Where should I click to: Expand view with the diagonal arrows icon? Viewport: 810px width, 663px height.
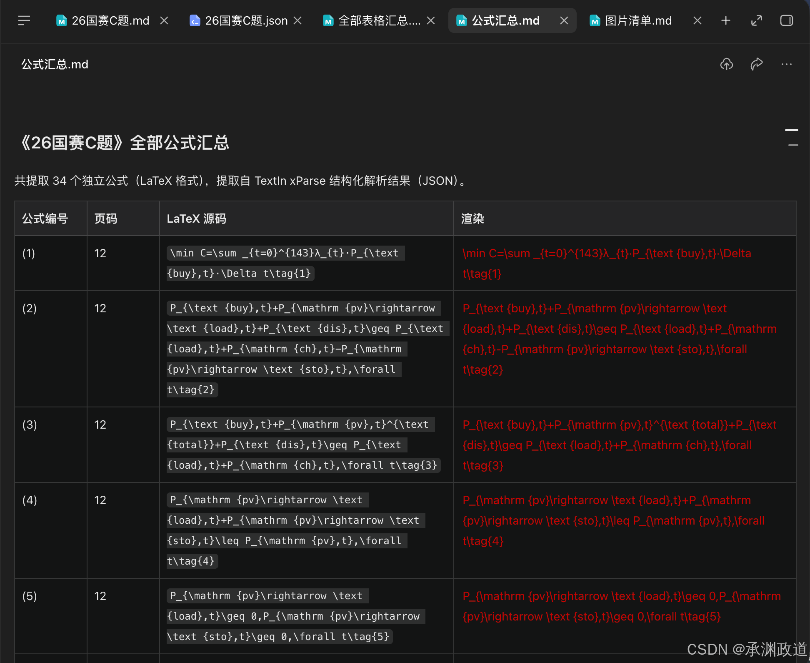coord(757,20)
